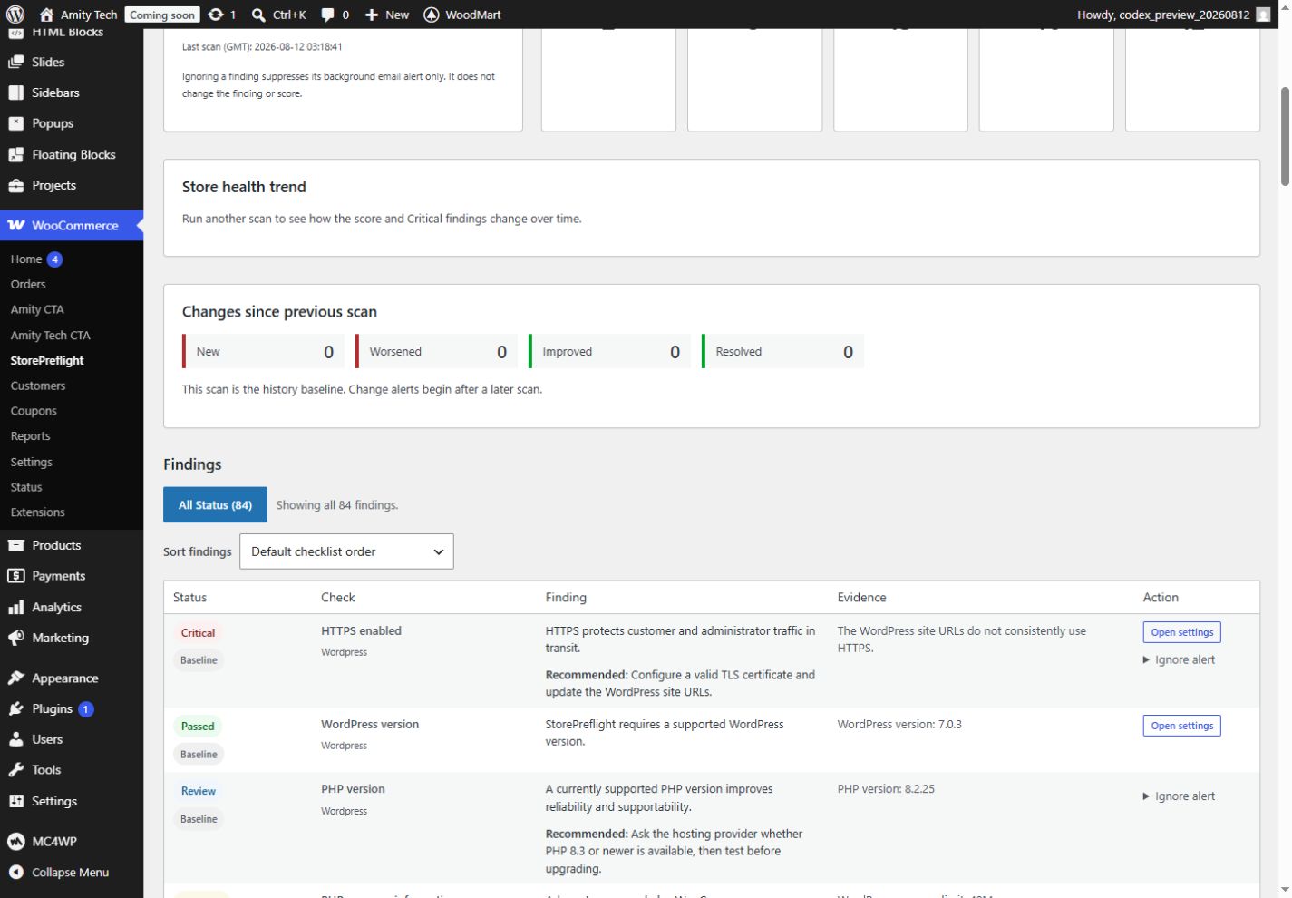Click the Check column header

(337, 597)
